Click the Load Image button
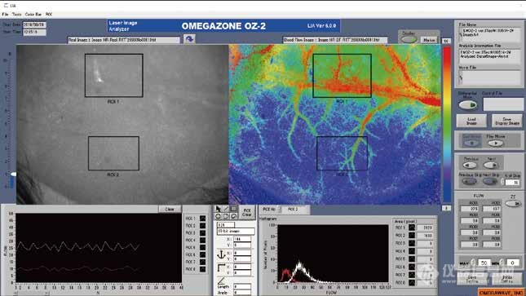This screenshot has height=296, width=526. tap(471, 121)
